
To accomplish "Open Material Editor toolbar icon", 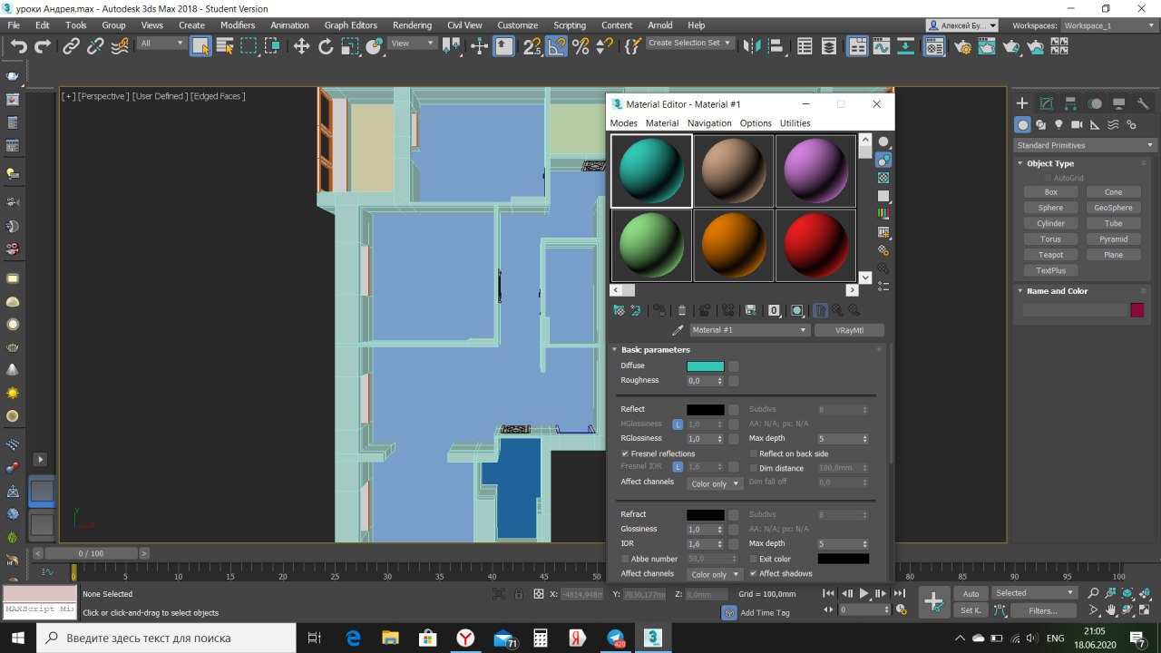I will click(x=935, y=45).
